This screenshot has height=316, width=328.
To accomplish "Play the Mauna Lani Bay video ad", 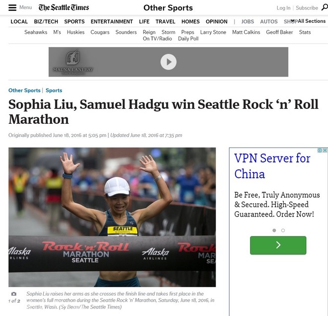I will (168, 62).
